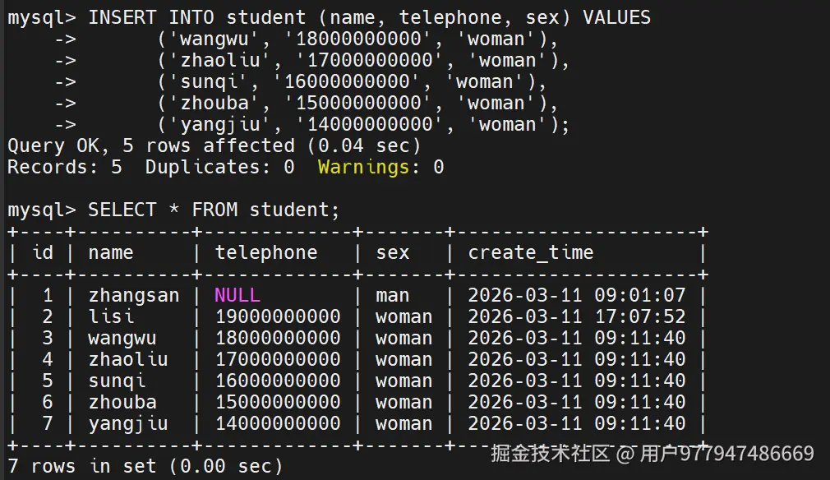
Task: Click 'zhangsan' in the table
Action: pos(134,296)
